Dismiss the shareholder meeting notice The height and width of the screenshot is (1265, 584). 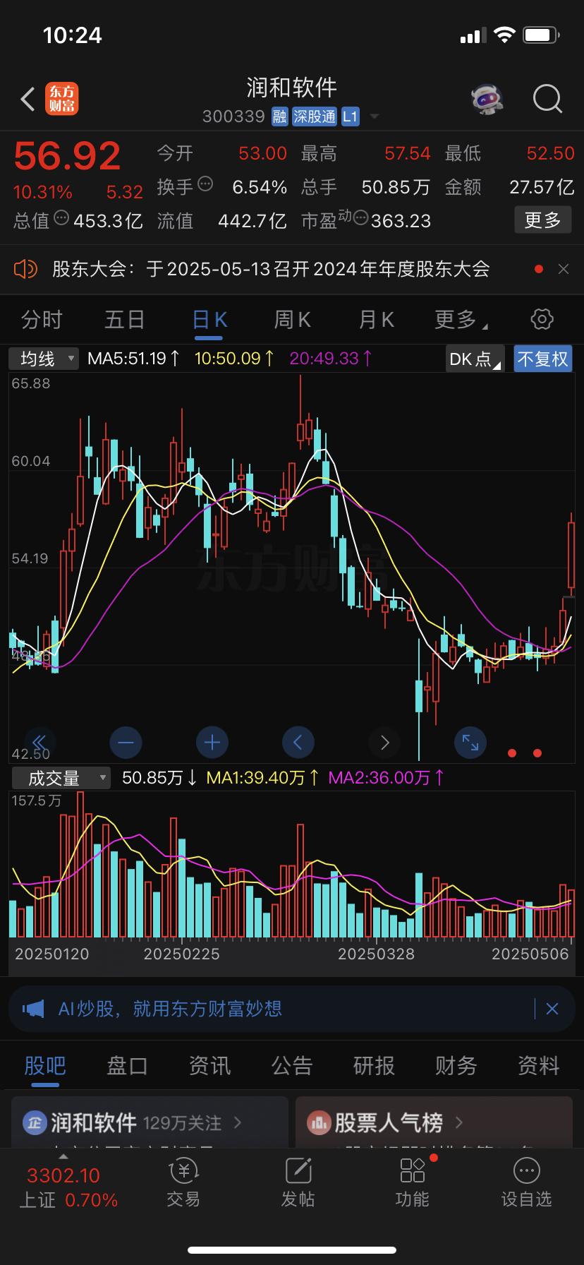coord(564,269)
